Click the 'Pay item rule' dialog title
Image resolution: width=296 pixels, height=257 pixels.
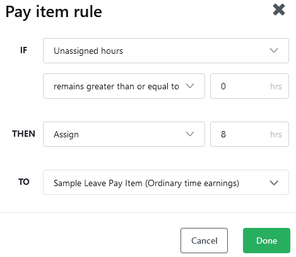pos(54,12)
